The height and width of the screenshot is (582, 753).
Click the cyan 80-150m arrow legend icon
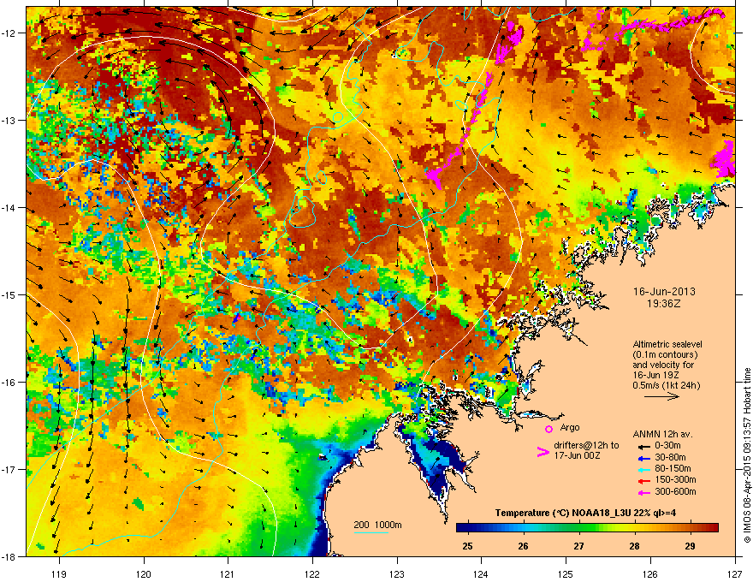point(644,469)
